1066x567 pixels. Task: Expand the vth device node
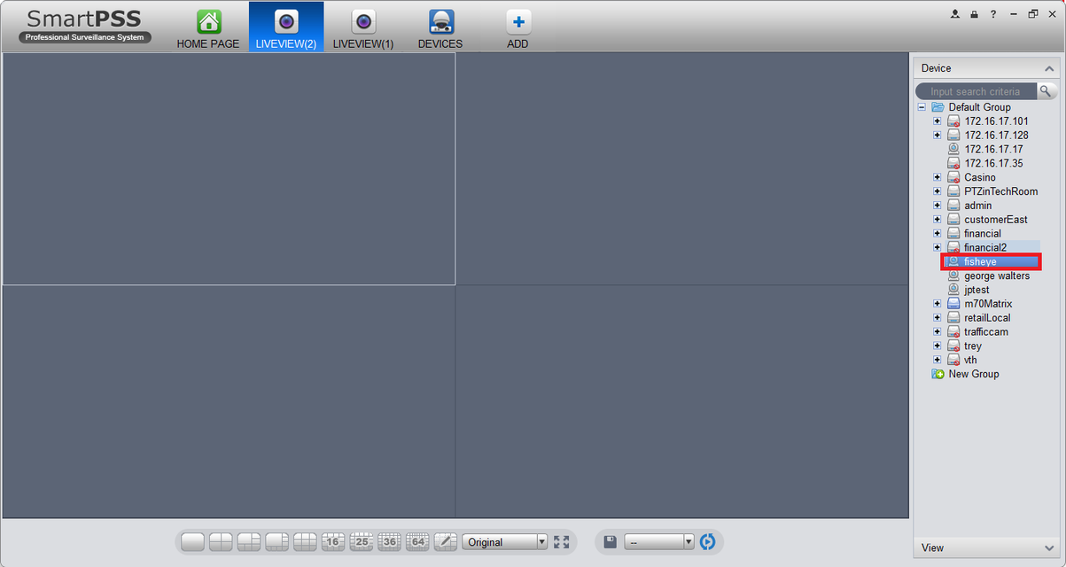[938, 360]
